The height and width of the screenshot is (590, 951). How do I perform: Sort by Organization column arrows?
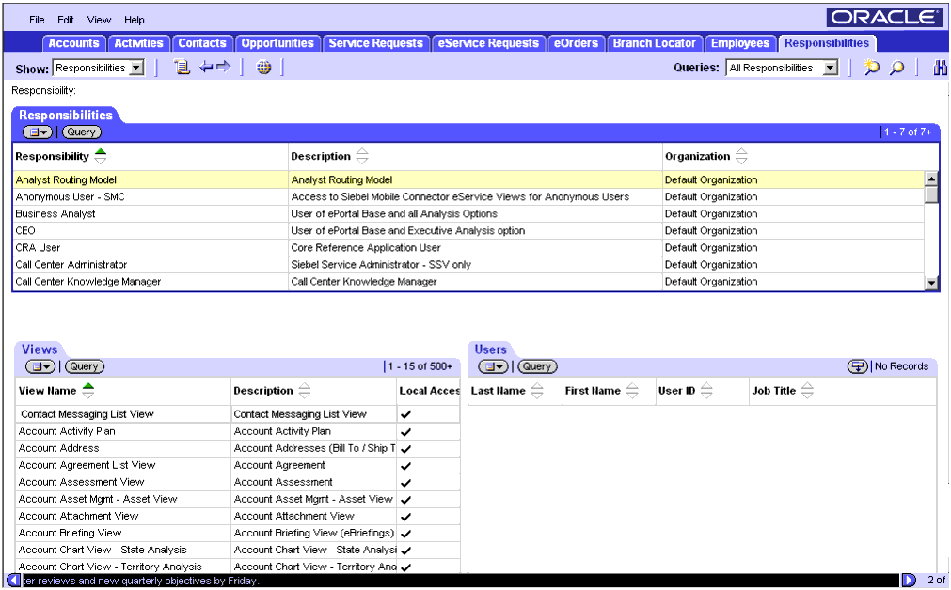[741, 156]
